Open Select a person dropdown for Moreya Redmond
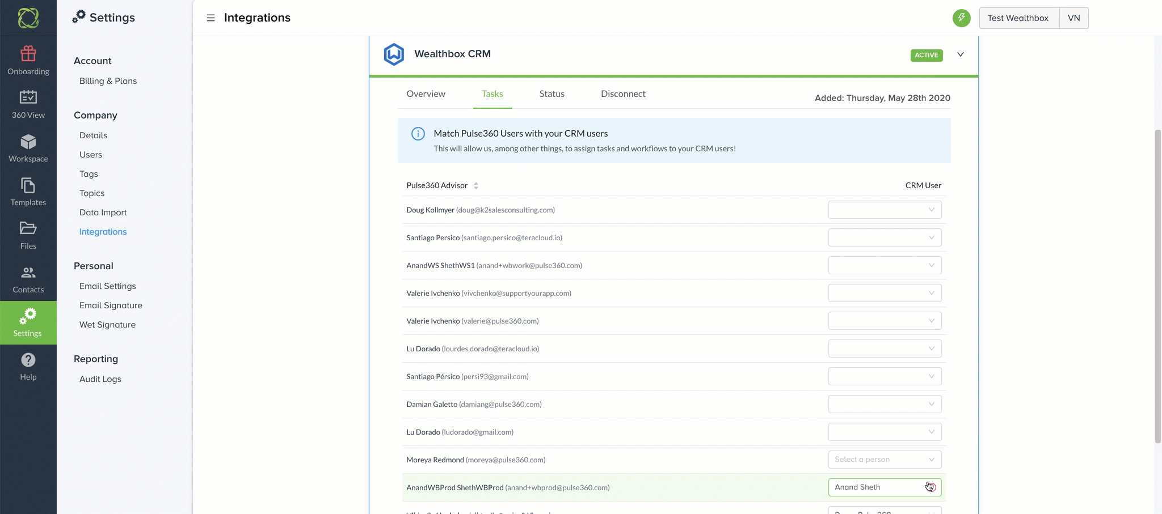Screen dimensions: 1162x514 point(885,460)
